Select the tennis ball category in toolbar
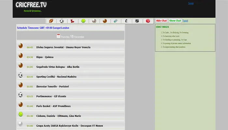228x130 pixels. click(x=83, y=21)
